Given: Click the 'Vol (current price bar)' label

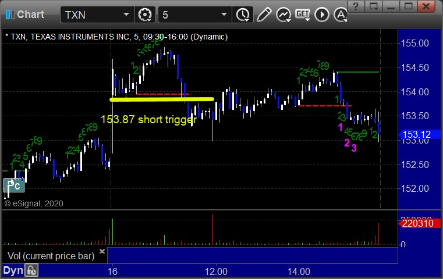Looking at the screenshot, I should [x=51, y=256].
